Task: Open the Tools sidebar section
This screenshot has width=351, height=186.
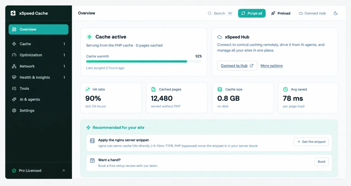Action: click(38, 88)
